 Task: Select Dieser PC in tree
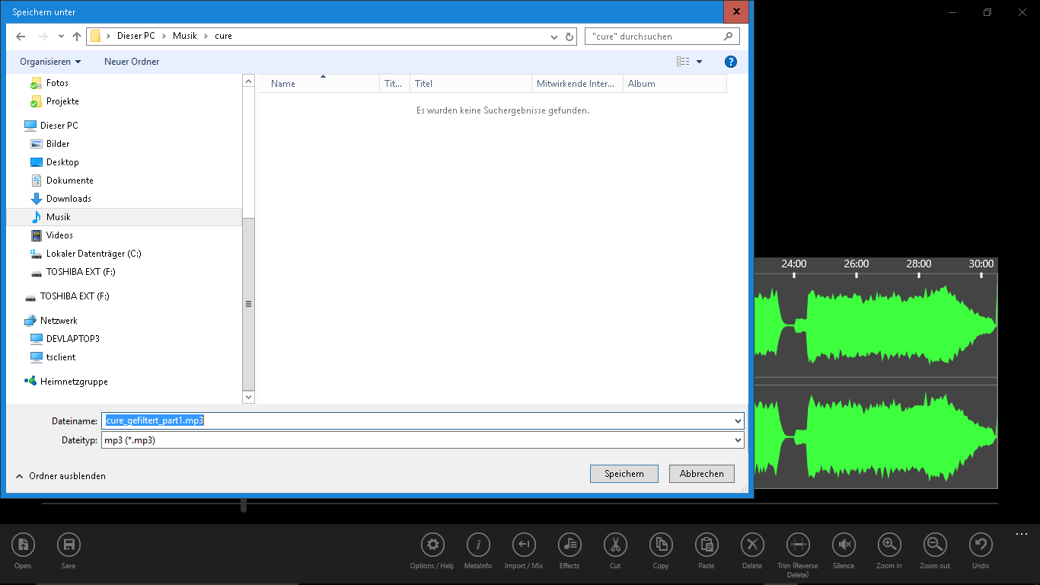pyautogui.click(x=59, y=126)
